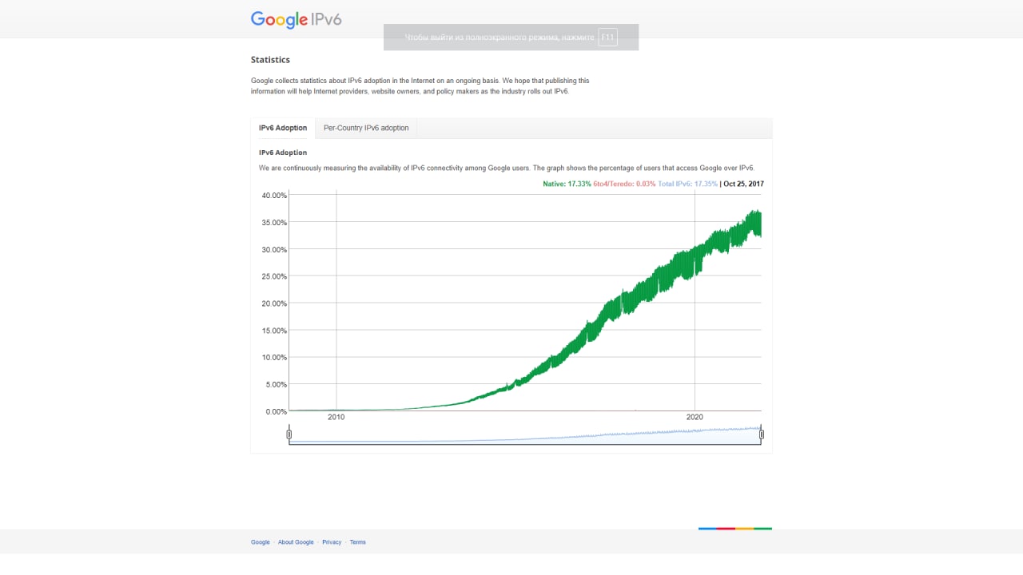The height and width of the screenshot is (575, 1023).
Task: Click the right handle of the range selector
Action: (x=762, y=434)
